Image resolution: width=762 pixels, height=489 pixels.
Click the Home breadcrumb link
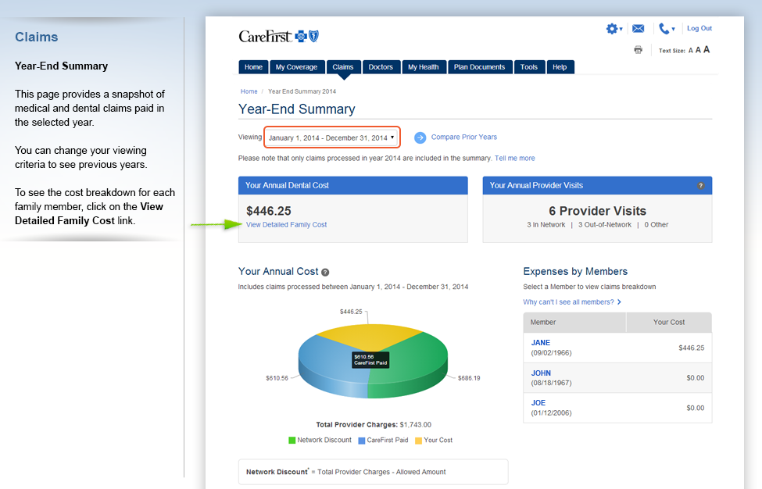pyautogui.click(x=249, y=91)
